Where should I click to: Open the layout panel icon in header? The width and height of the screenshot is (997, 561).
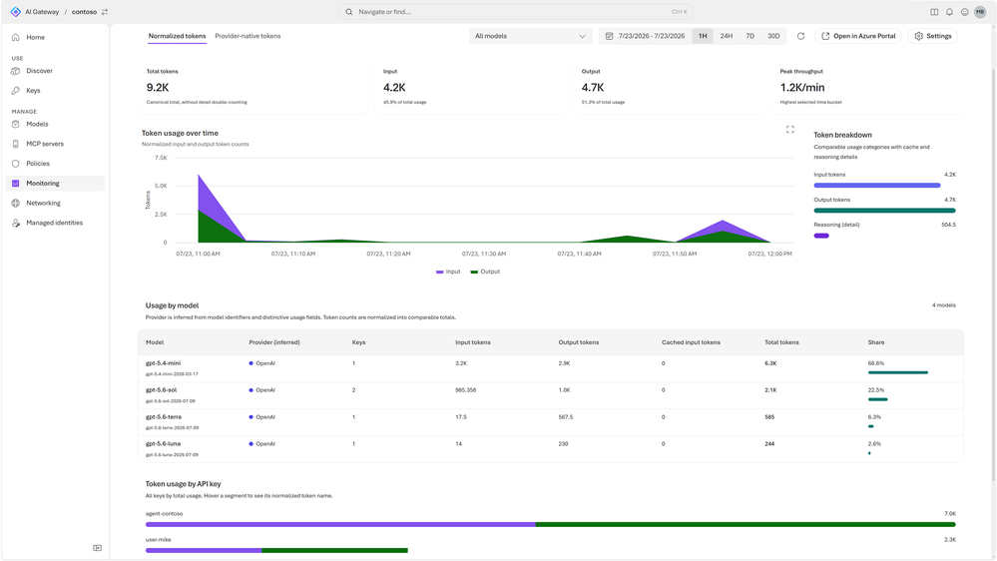click(x=934, y=11)
